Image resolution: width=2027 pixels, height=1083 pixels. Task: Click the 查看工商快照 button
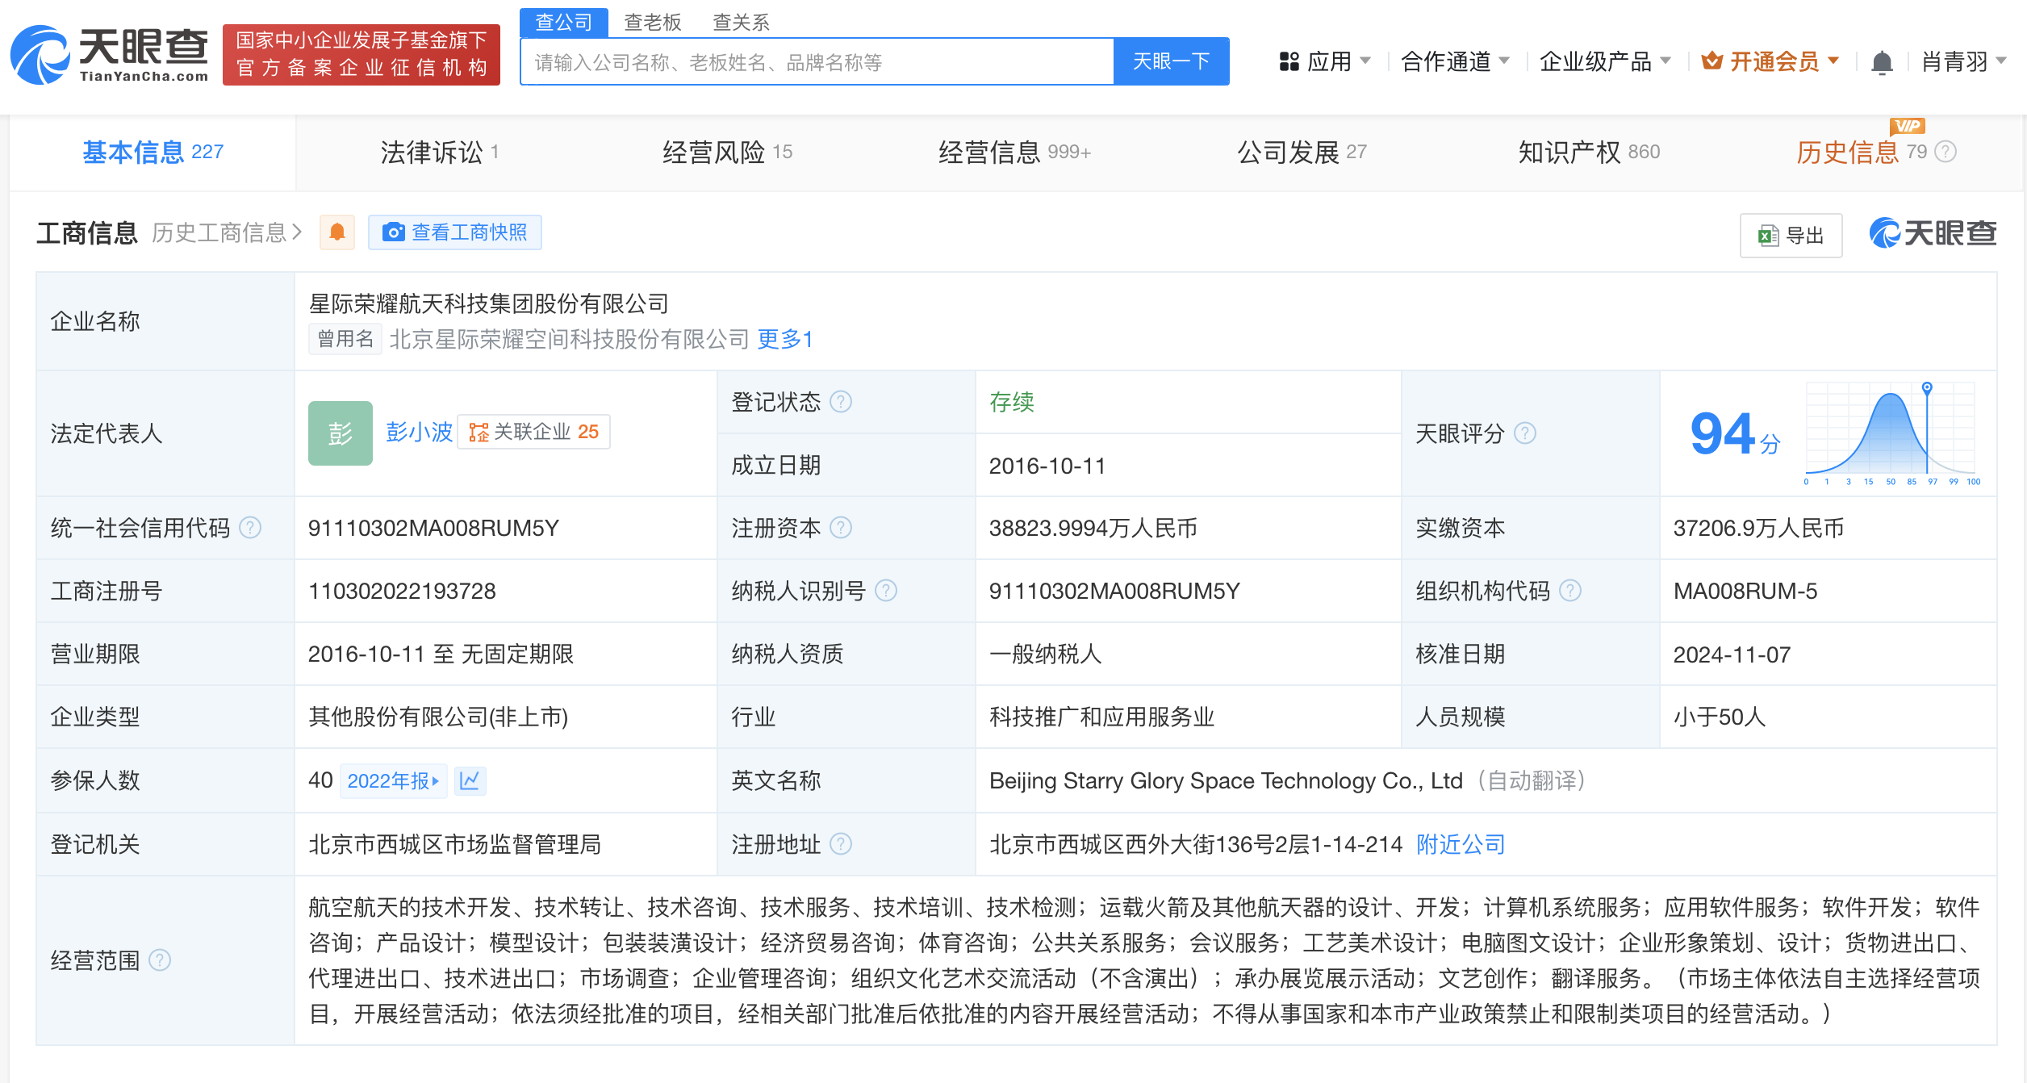click(455, 232)
